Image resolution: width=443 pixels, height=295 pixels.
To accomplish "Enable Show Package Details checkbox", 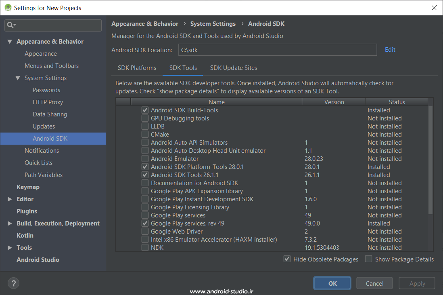I will point(368,259).
